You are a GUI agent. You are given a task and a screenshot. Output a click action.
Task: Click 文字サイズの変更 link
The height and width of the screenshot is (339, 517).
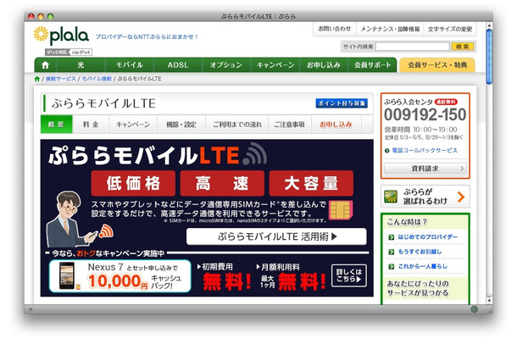coord(450,29)
